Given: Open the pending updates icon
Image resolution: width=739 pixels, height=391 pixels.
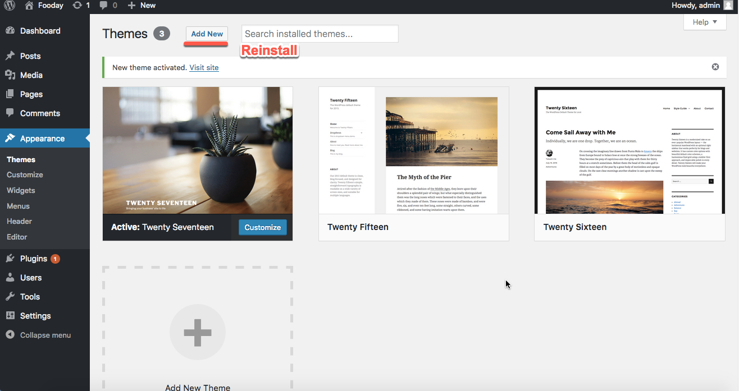Looking at the screenshot, I should pyautogui.click(x=77, y=6).
